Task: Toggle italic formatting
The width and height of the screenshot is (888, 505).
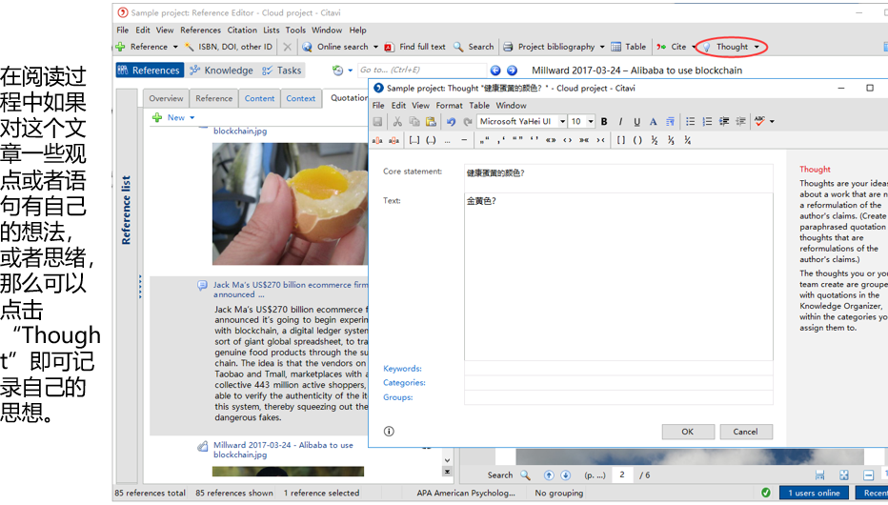Action: point(620,121)
